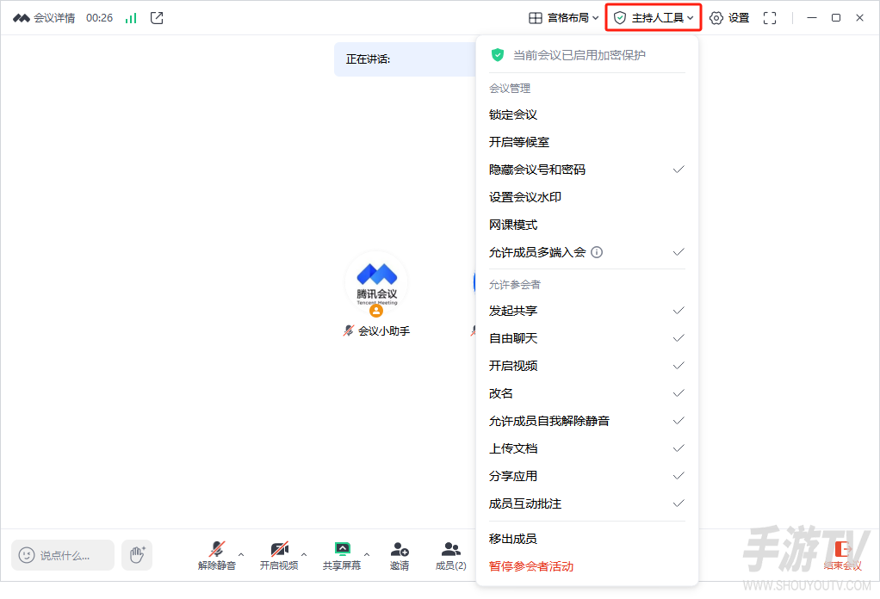Click the 会议小助手 avatar thumbnail
Viewport: 880px width, 599px height.
(376, 282)
